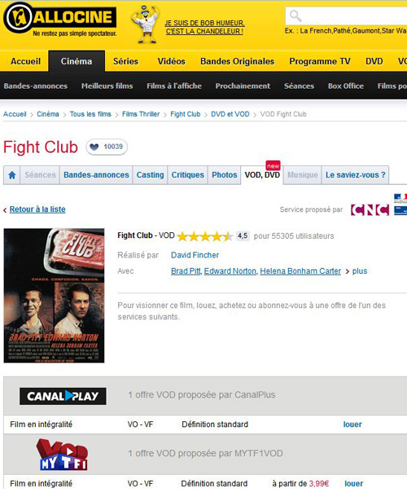Open the David Fincher link
The image size is (407, 497).
point(195,256)
